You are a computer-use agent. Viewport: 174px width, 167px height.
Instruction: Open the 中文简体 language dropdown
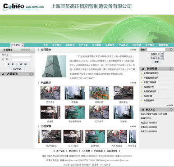coord(17,45)
